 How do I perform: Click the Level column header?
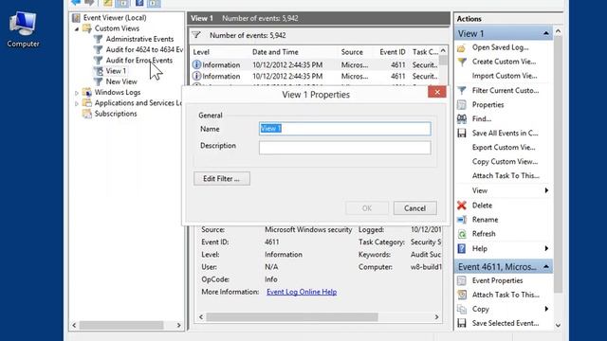click(201, 52)
